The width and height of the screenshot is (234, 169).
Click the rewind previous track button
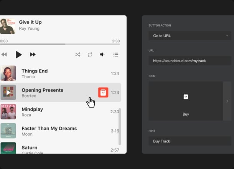(x=4, y=55)
